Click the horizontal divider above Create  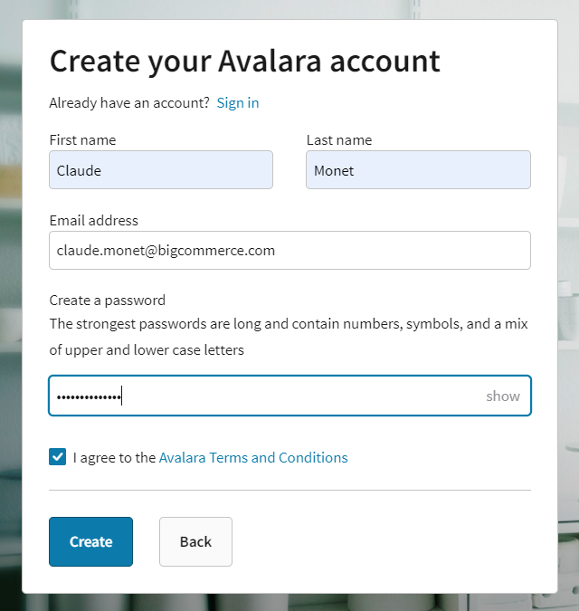[x=289, y=490]
